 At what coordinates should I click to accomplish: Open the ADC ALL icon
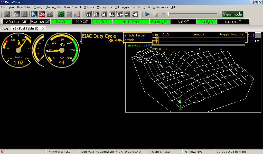pos(111,14)
